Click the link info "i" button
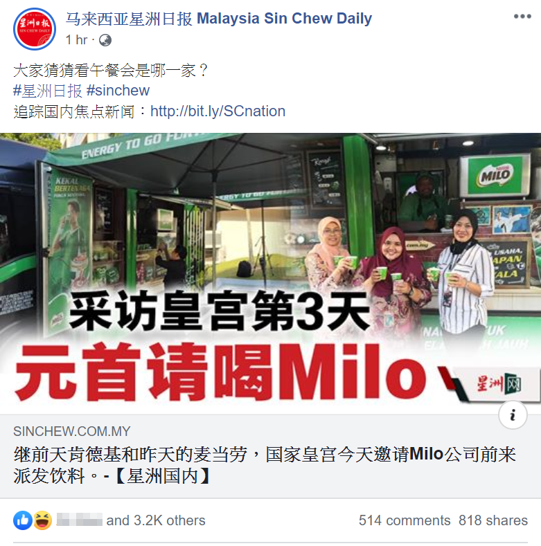 coord(513,415)
